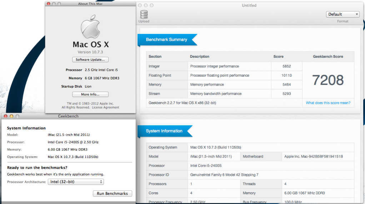The image size is (365, 204).
Task: Open 'What does this score mean?' link
Action: click(328, 103)
